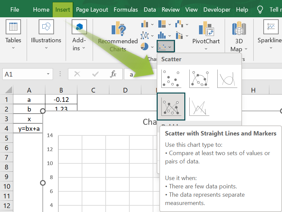Select cell B1 containing -0.12
Screen dimensions: 282x212
point(61,100)
